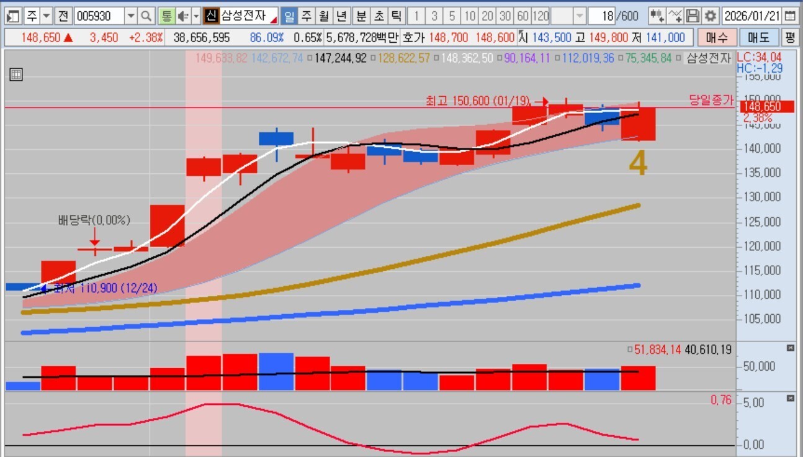
Task: Select the 1 interval button
Action: point(416,16)
